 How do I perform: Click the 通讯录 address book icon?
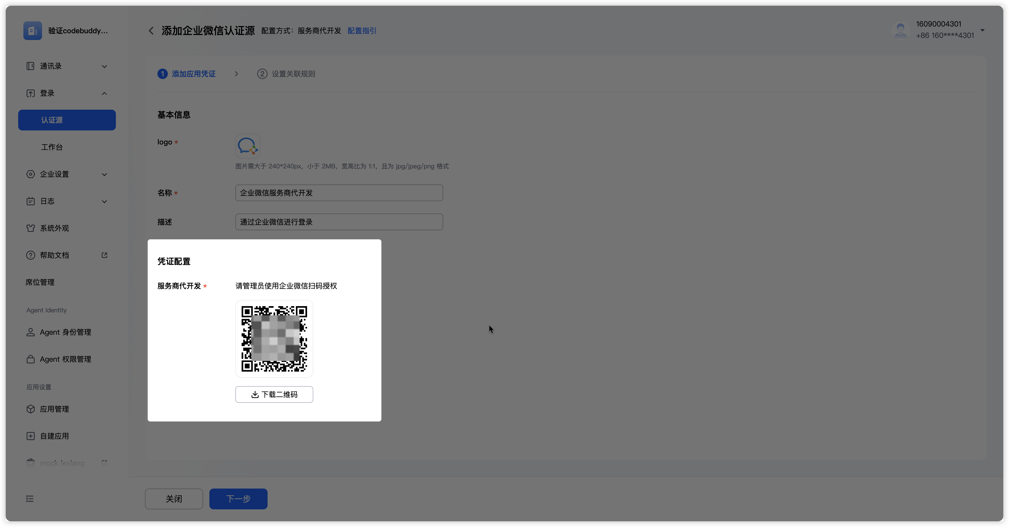(30, 66)
